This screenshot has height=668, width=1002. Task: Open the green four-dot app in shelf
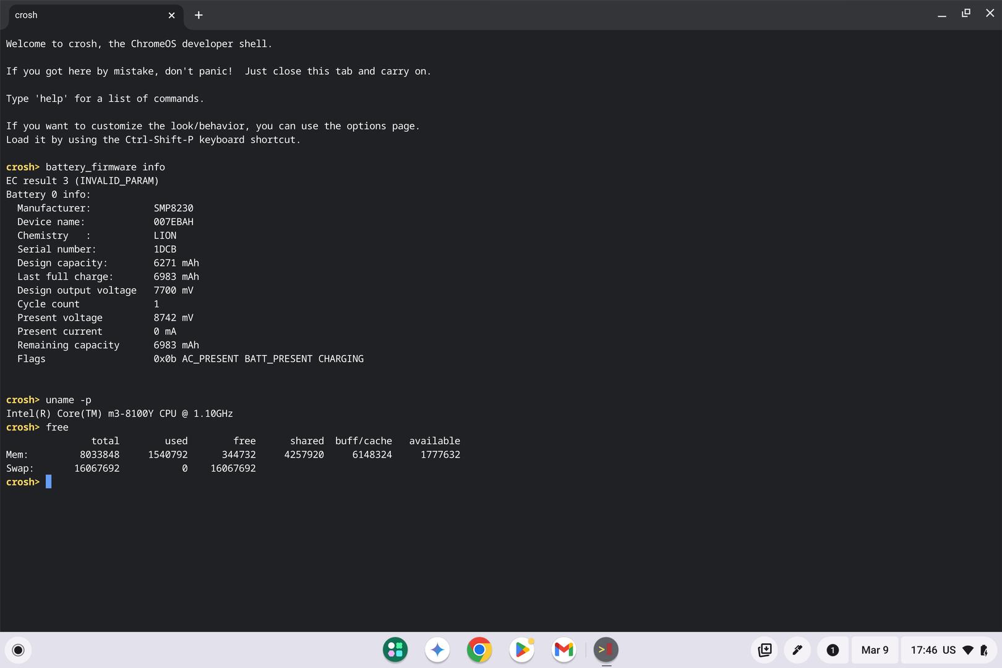pyautogui.click(x=395, y=650)
